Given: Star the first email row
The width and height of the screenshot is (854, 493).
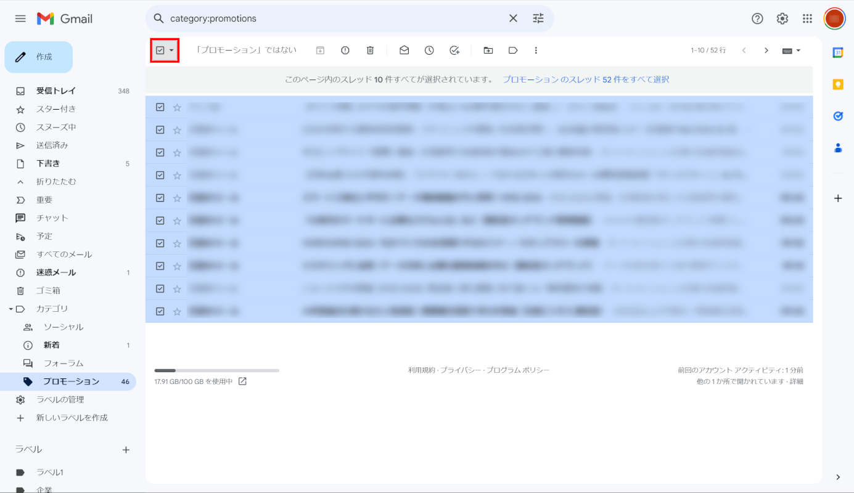Looking at the screenshot, I should [x=177, y=107].
